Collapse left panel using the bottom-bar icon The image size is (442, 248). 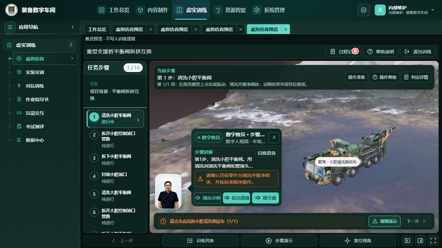pyautogui.click(x=407, y=241)
